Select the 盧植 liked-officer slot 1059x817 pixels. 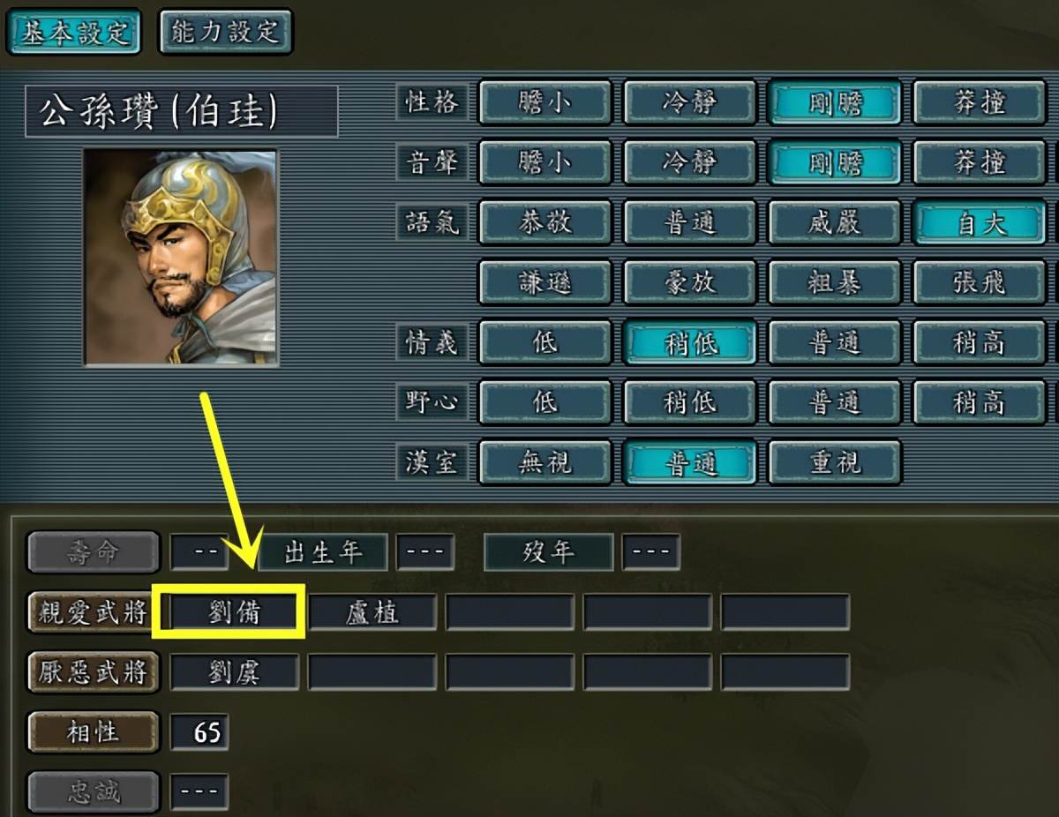pyautogui.click(x=372, y=611)
